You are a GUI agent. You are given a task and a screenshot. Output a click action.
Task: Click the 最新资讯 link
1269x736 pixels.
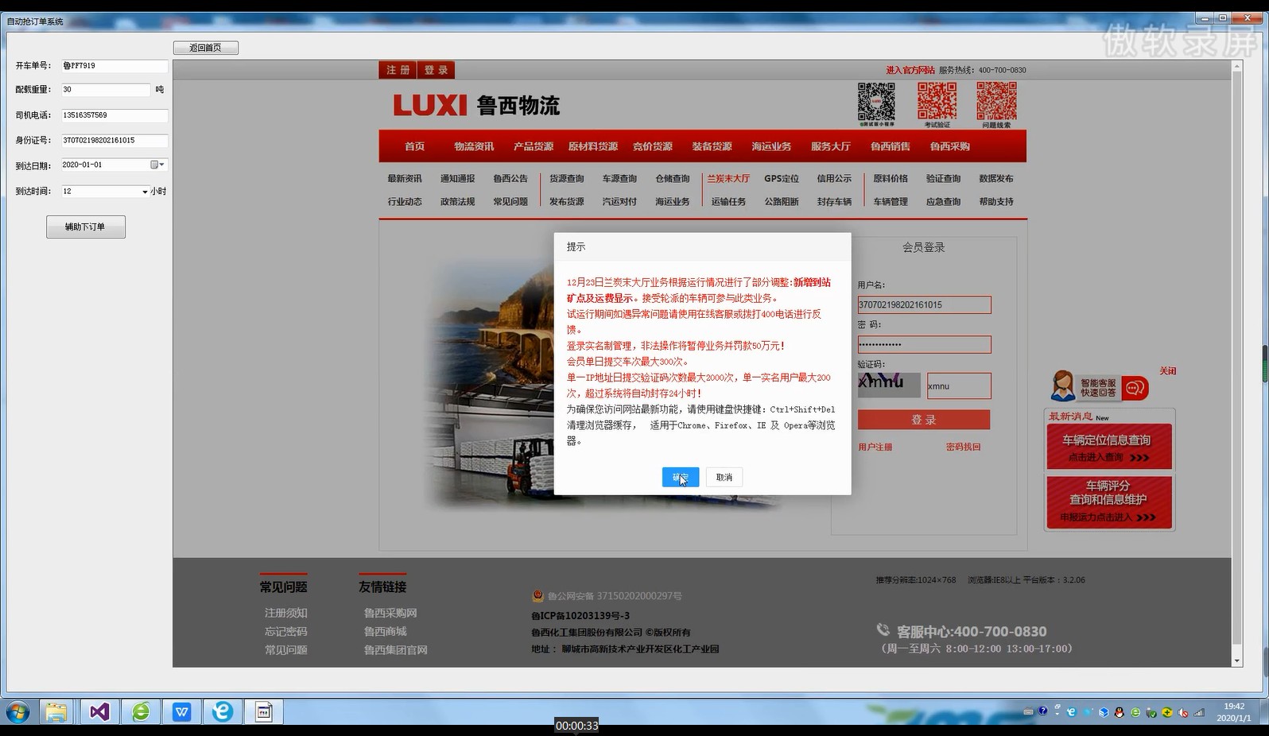pyautogui.click(x=405, y=179)
